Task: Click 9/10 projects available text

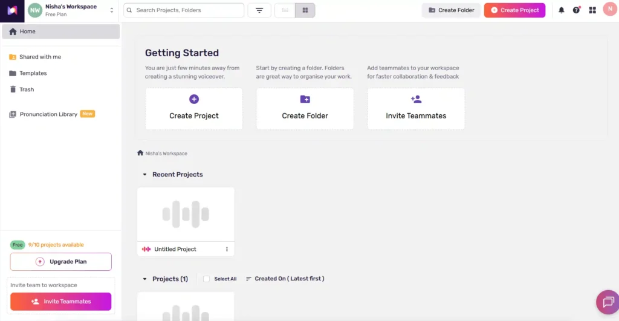Action: [x=56, y=245]
